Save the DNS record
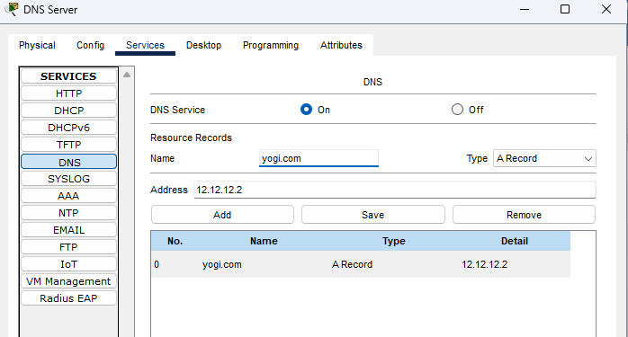Viewport: 628px width, 337px height. (372, 215)
